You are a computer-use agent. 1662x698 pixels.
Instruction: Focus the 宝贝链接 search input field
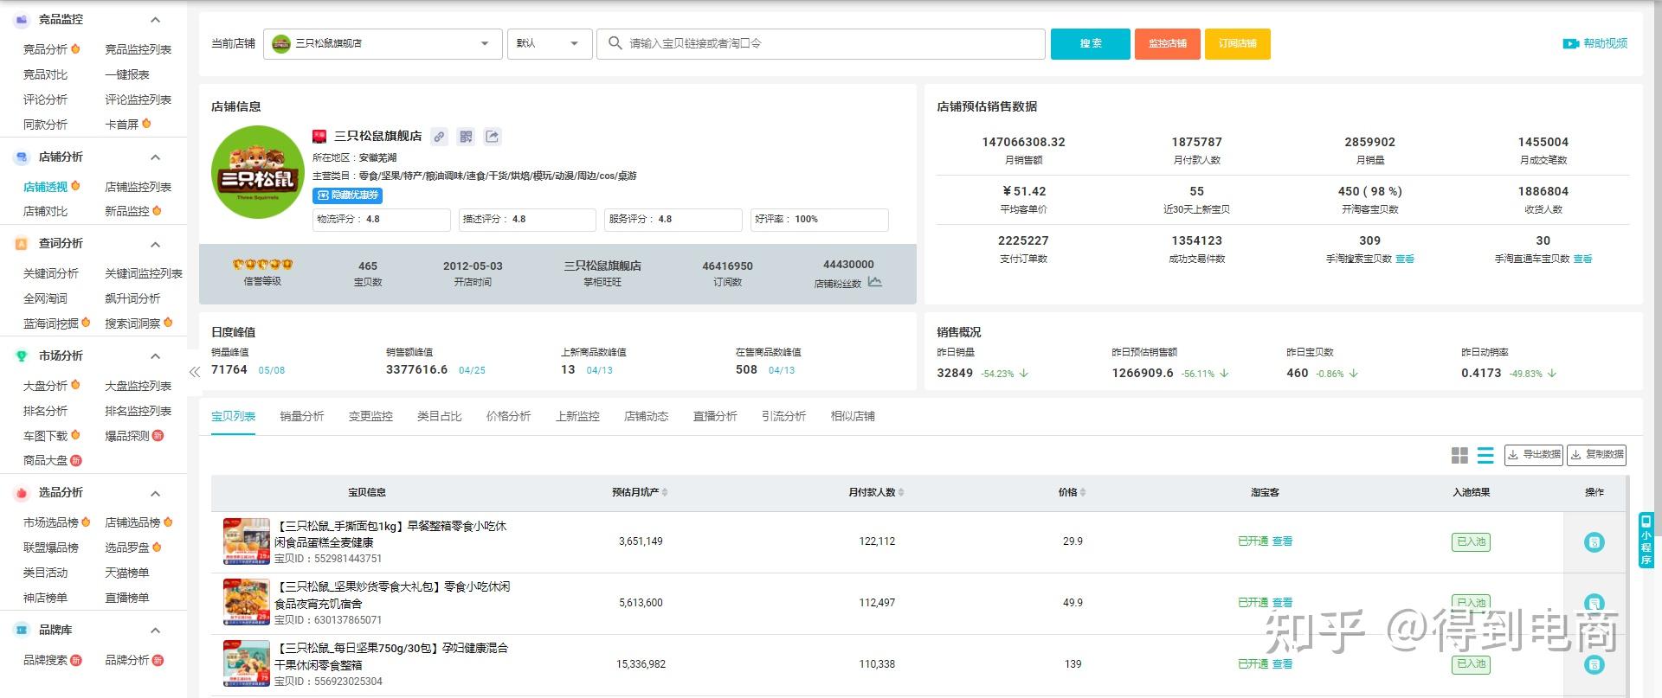click(x=821, y=43)
